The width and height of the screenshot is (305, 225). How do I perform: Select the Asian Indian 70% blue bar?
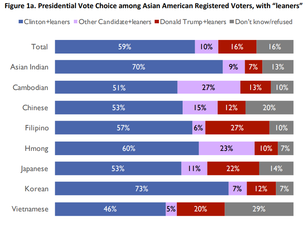[x=138, y=67]
